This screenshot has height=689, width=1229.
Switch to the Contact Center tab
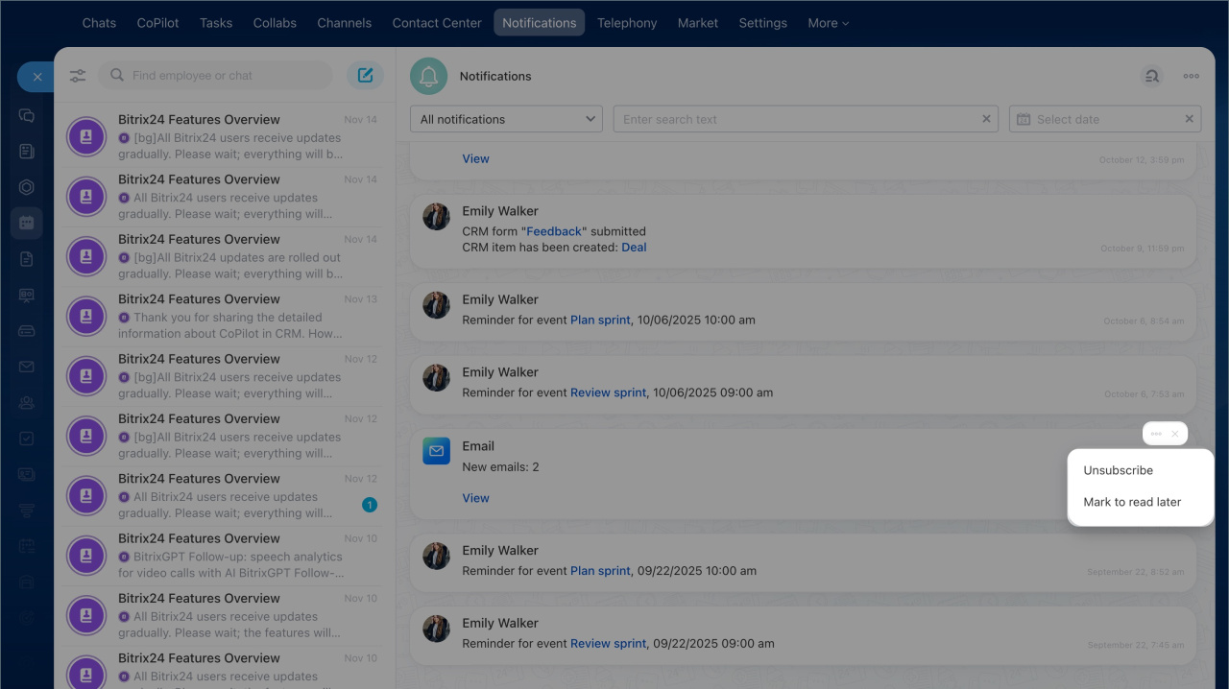click(437, 23)
